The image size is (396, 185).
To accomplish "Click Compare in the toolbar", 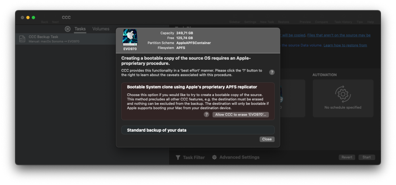I will pos(321,22).
